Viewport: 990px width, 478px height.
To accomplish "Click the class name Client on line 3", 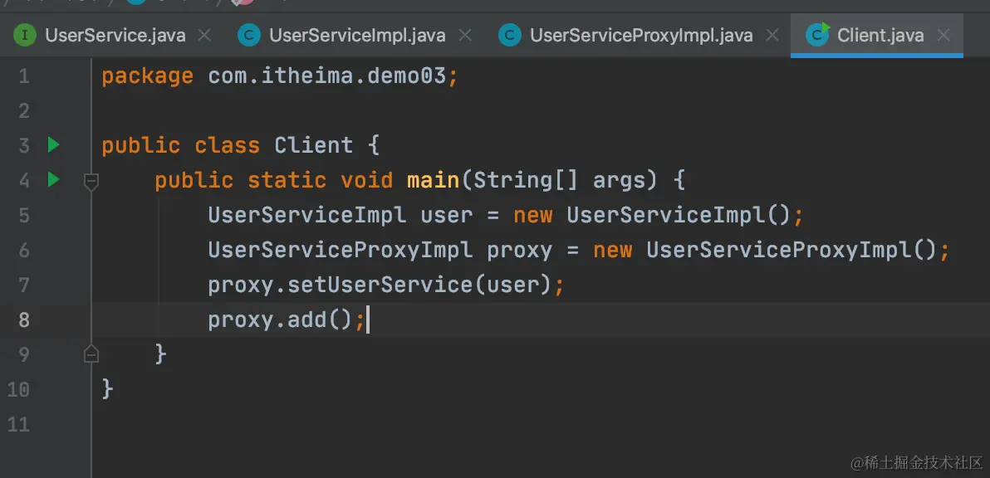I will [314, 146].
